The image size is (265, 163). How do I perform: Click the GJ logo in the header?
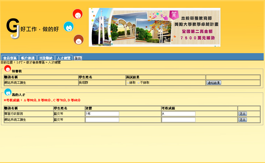pos(13,29)
